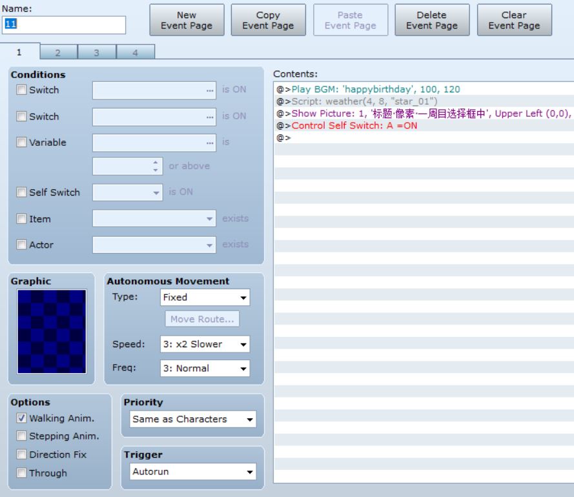
Task: Uncheck the Walking Anim. option
Action: point(21,418)
